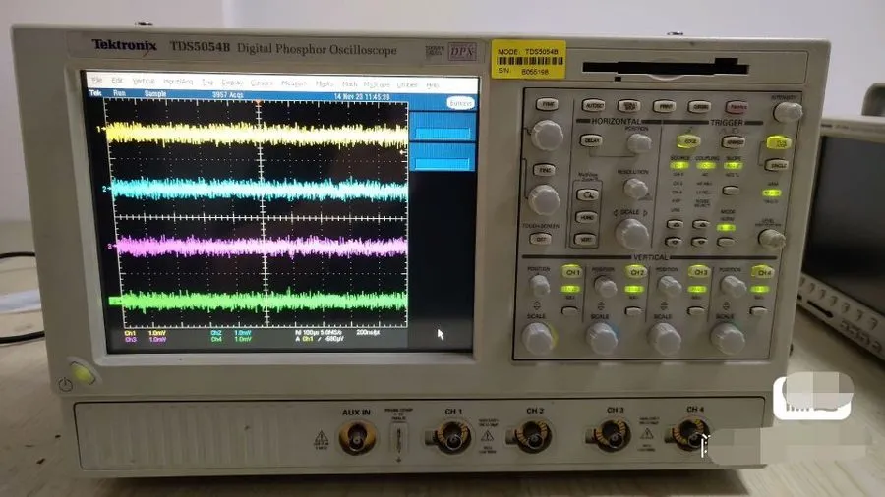The image size is (885, 497).
Task: Toggle the CH 3 channel button
Action: coord(699,272)
